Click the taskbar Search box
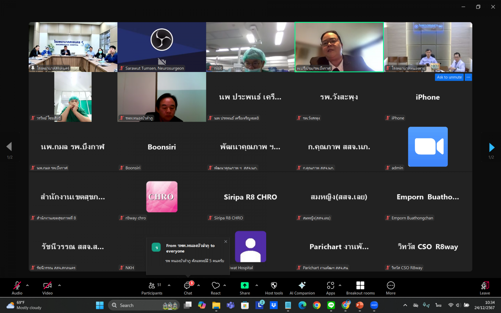This screenshot has height=313, width=501. 144,305
